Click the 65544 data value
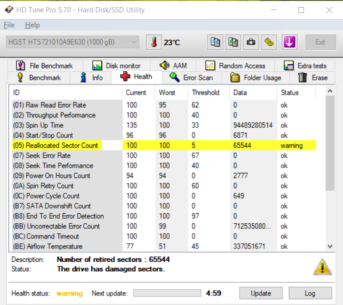This screenshot has width=343, height=305. pyautogui.click(x=242, y=145)
